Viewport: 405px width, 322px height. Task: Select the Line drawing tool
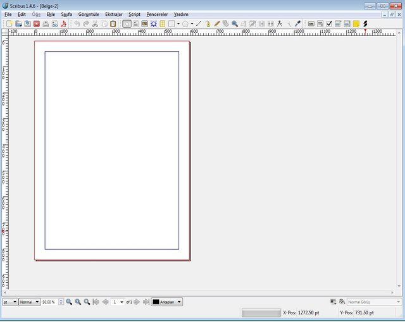click(199, 24)
